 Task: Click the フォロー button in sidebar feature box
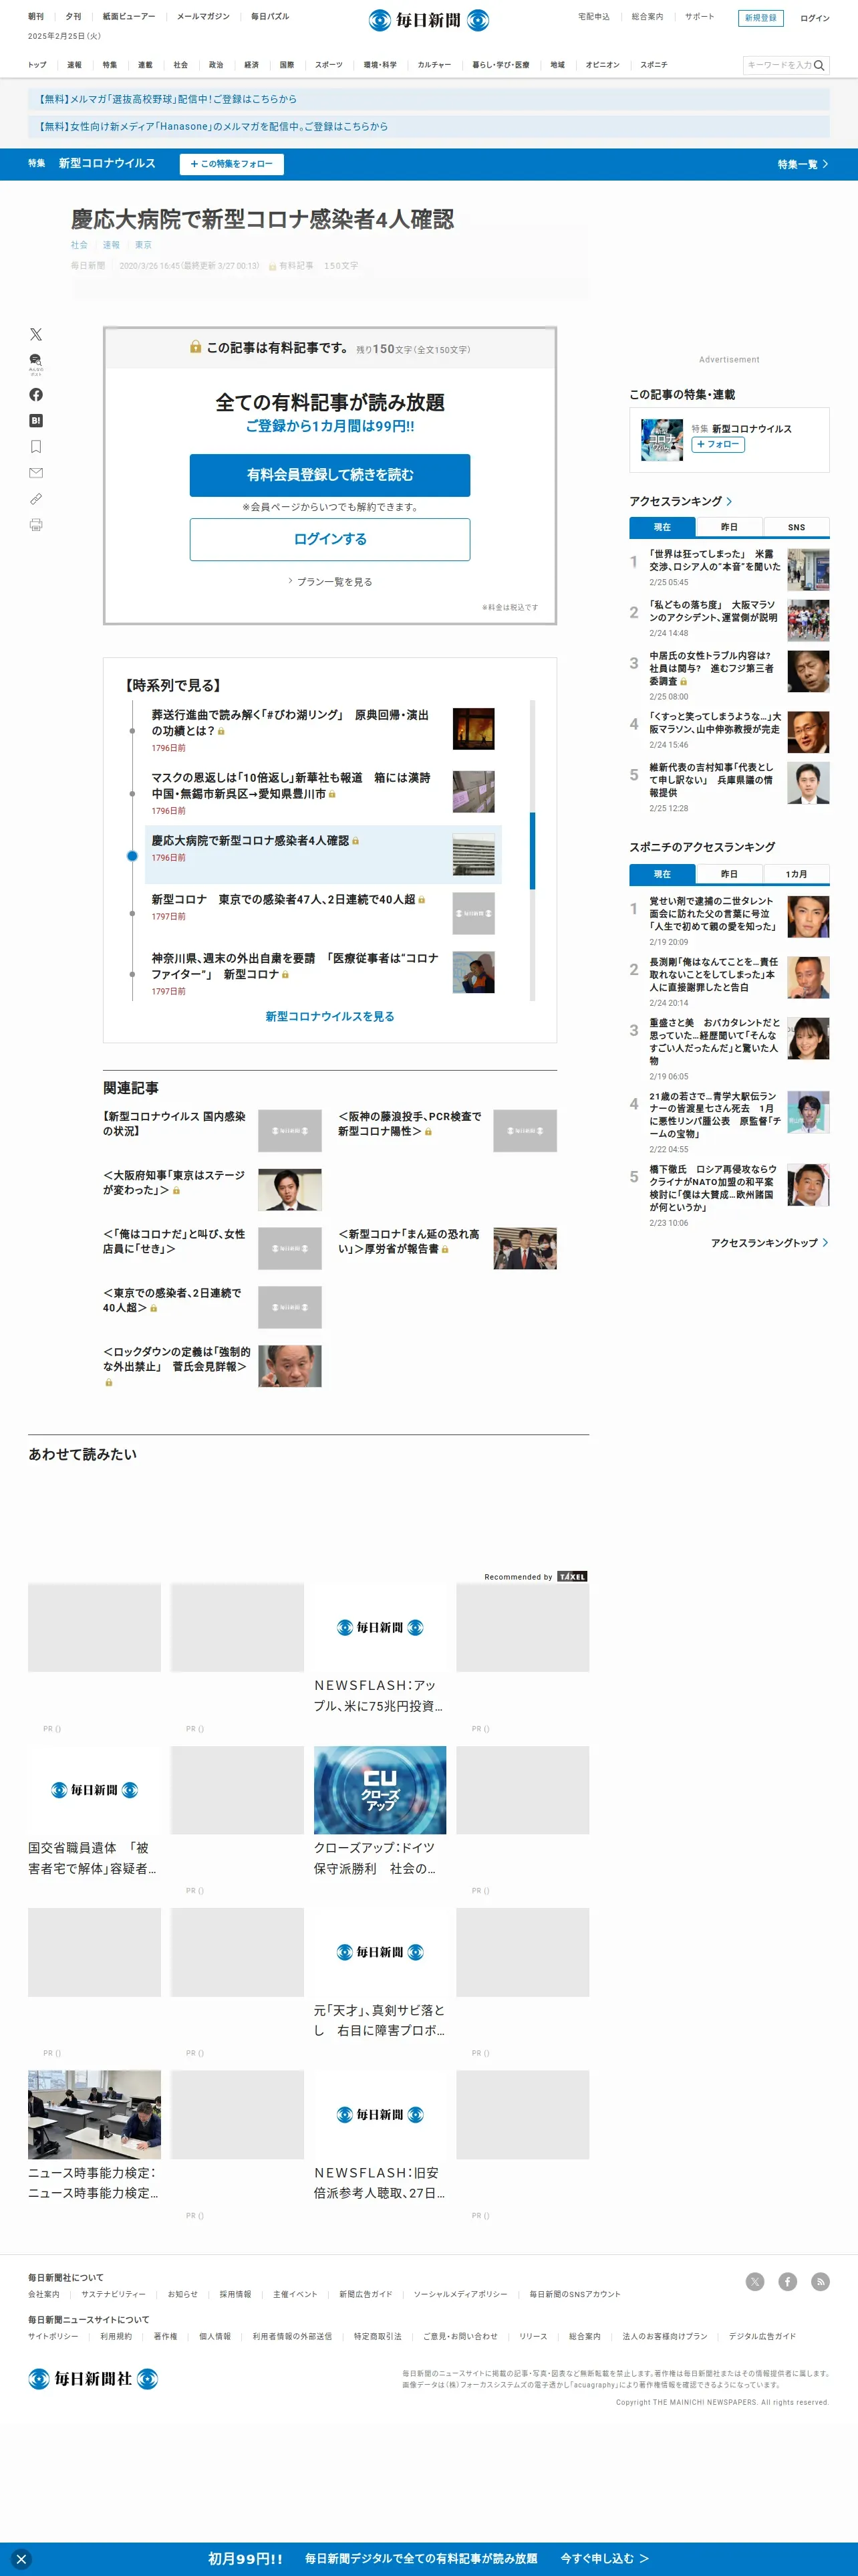[718, 444]
